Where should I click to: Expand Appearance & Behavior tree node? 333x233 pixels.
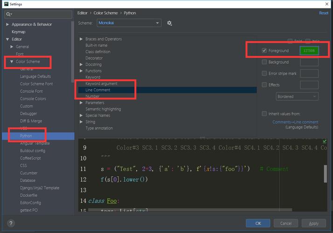click(7, 24)
